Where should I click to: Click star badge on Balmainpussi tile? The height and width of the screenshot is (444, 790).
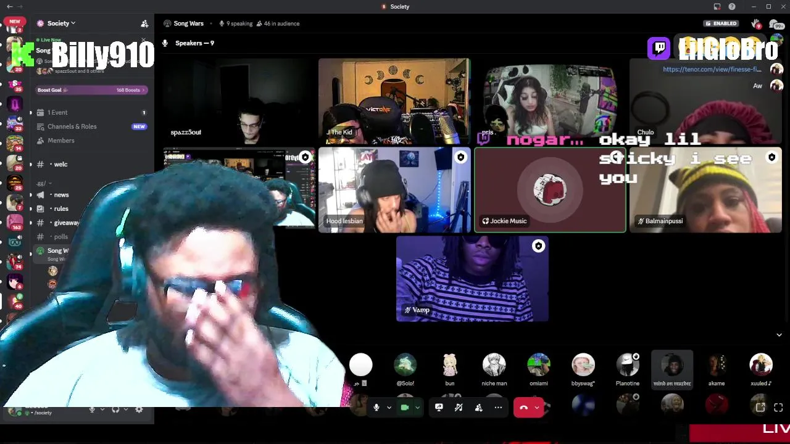(x=771, y=157)
